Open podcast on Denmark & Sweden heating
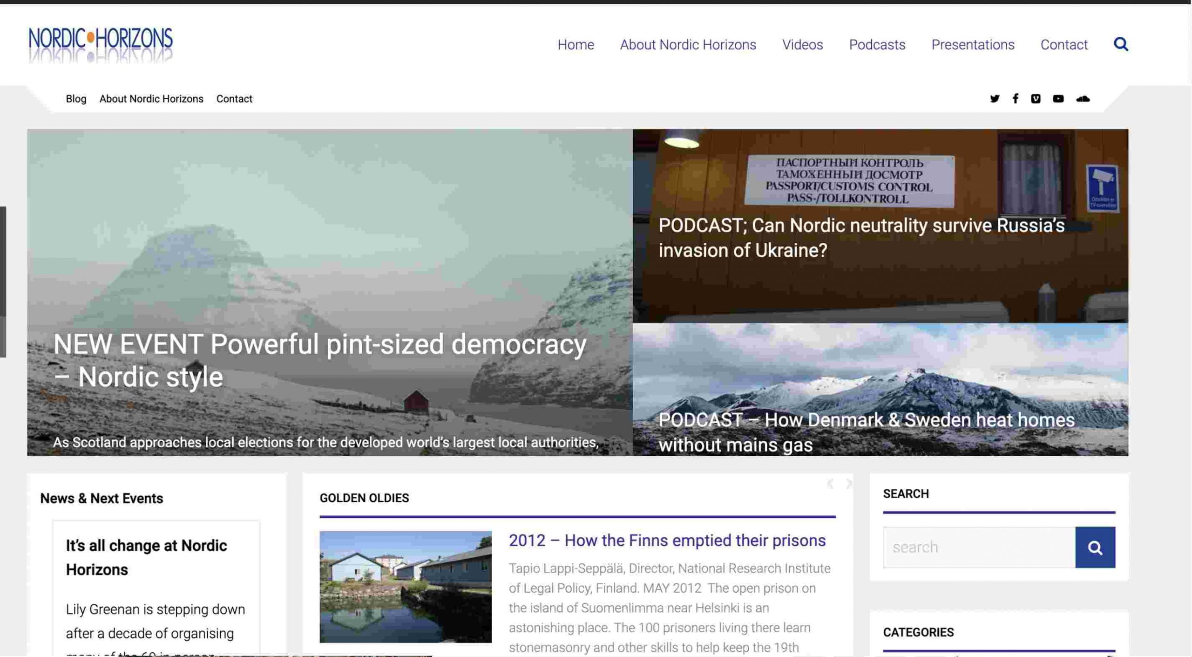1192x657 pixels. tap(866, 432)
